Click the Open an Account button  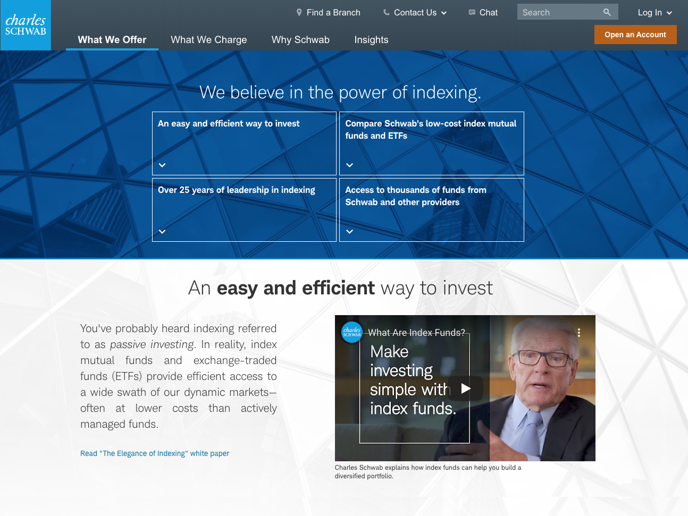coord(635,35)
